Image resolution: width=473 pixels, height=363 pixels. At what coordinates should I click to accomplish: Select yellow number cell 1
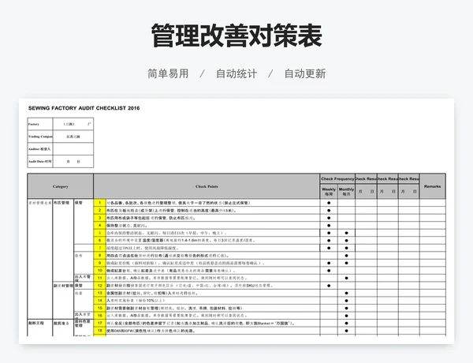click(100, 203)
